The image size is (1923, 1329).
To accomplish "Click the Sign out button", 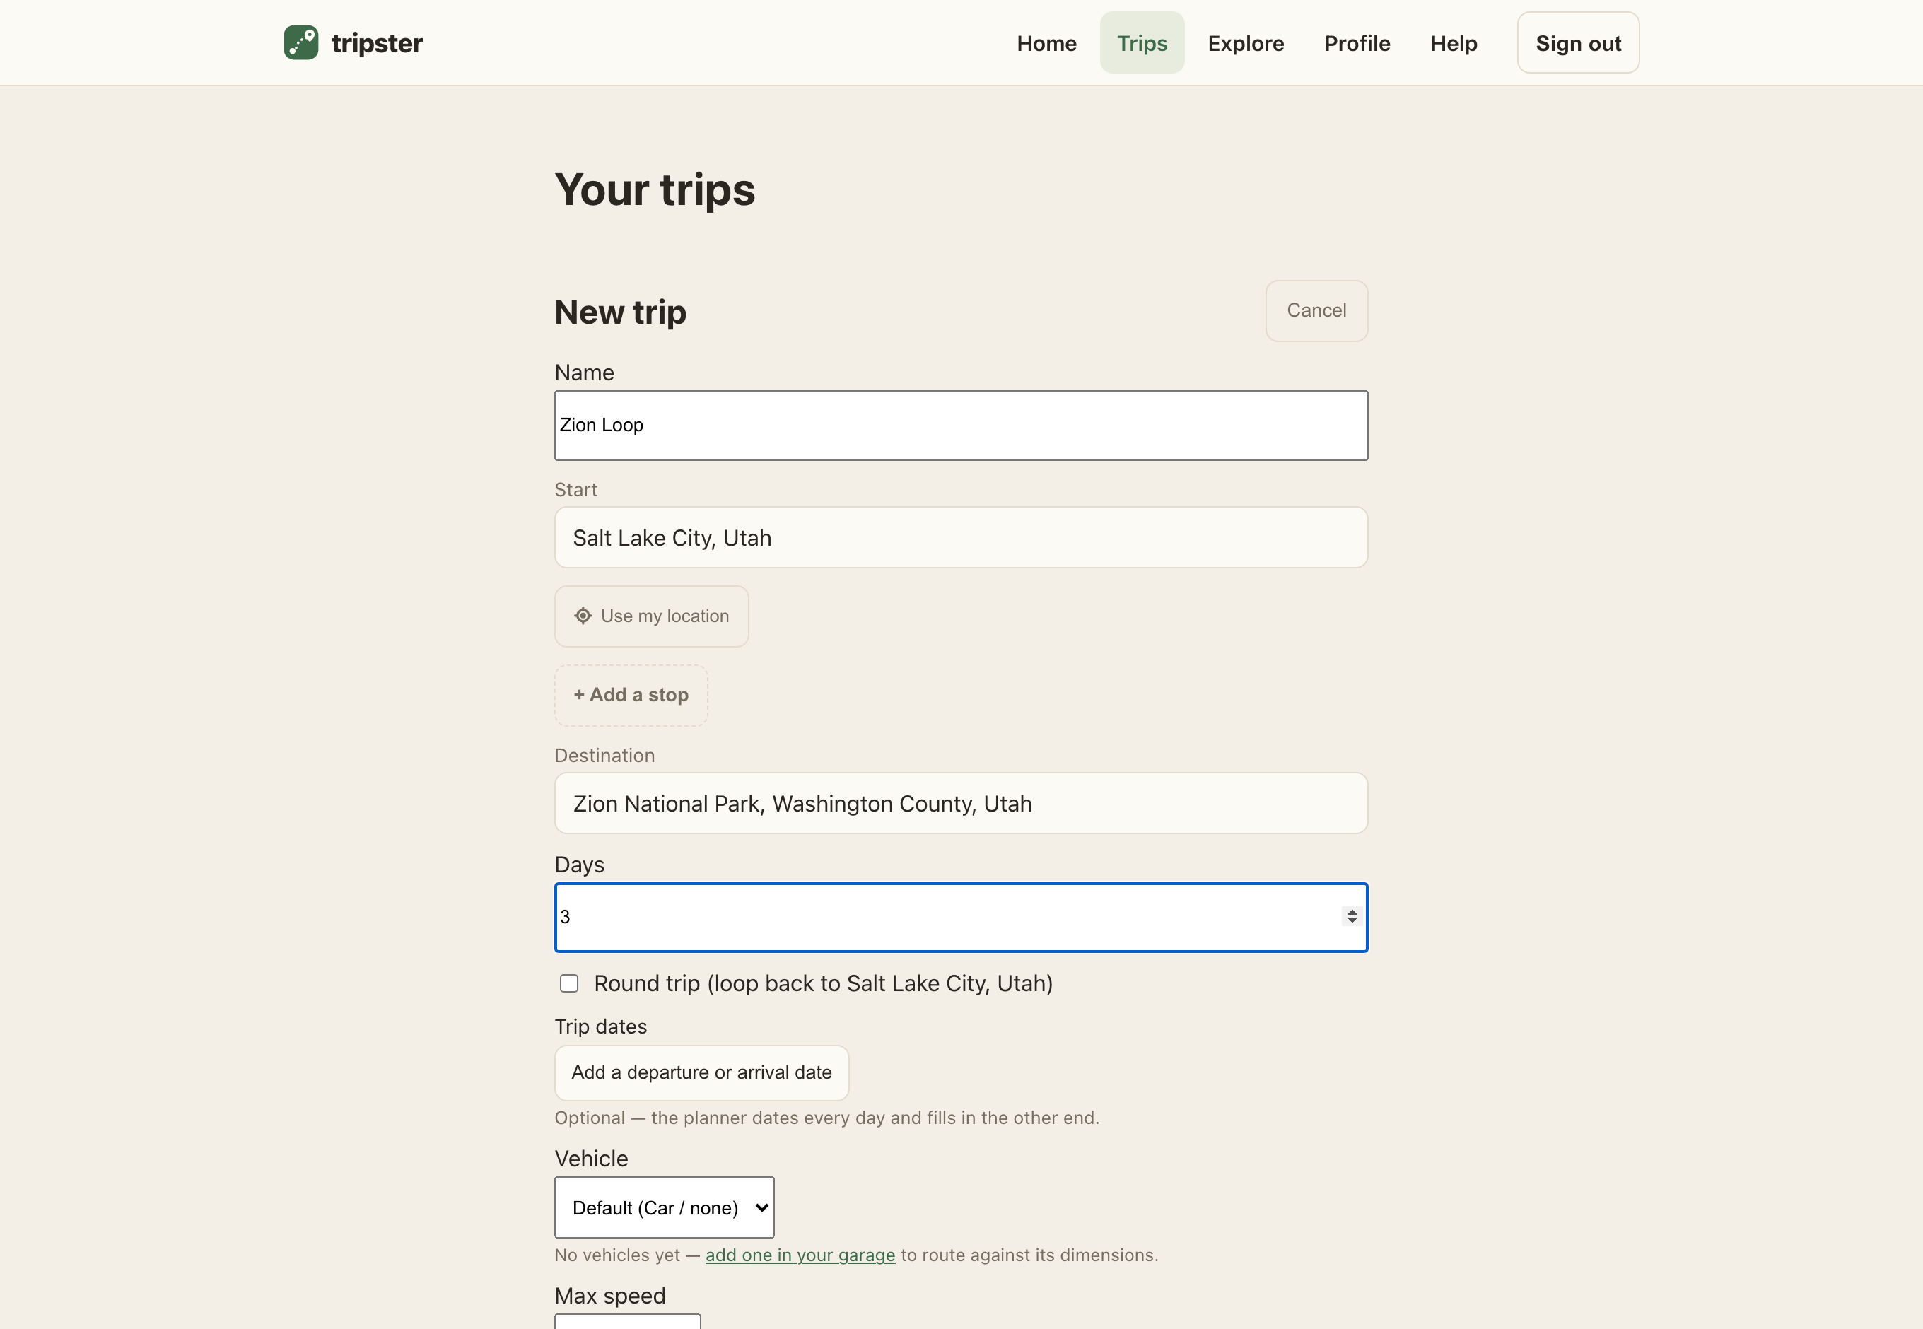I will 1577,42.
